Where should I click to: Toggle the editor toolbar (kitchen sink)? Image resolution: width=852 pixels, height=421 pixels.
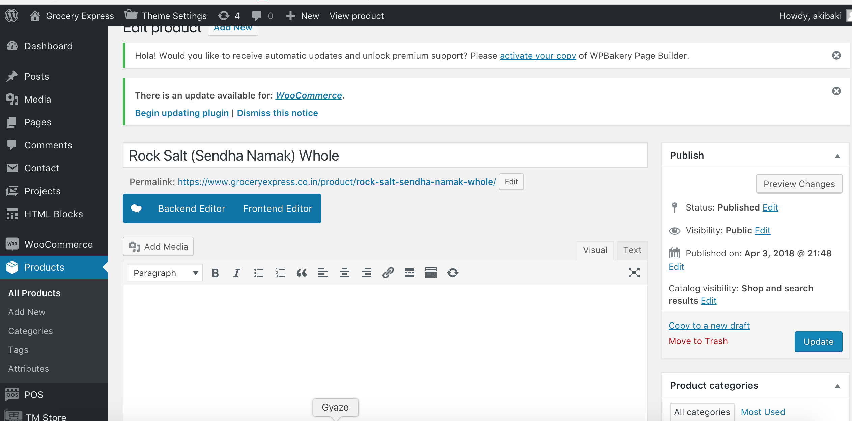tap(431, 273)
